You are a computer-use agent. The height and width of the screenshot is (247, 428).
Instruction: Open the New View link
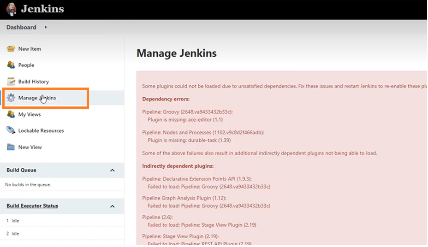(30, 147)
